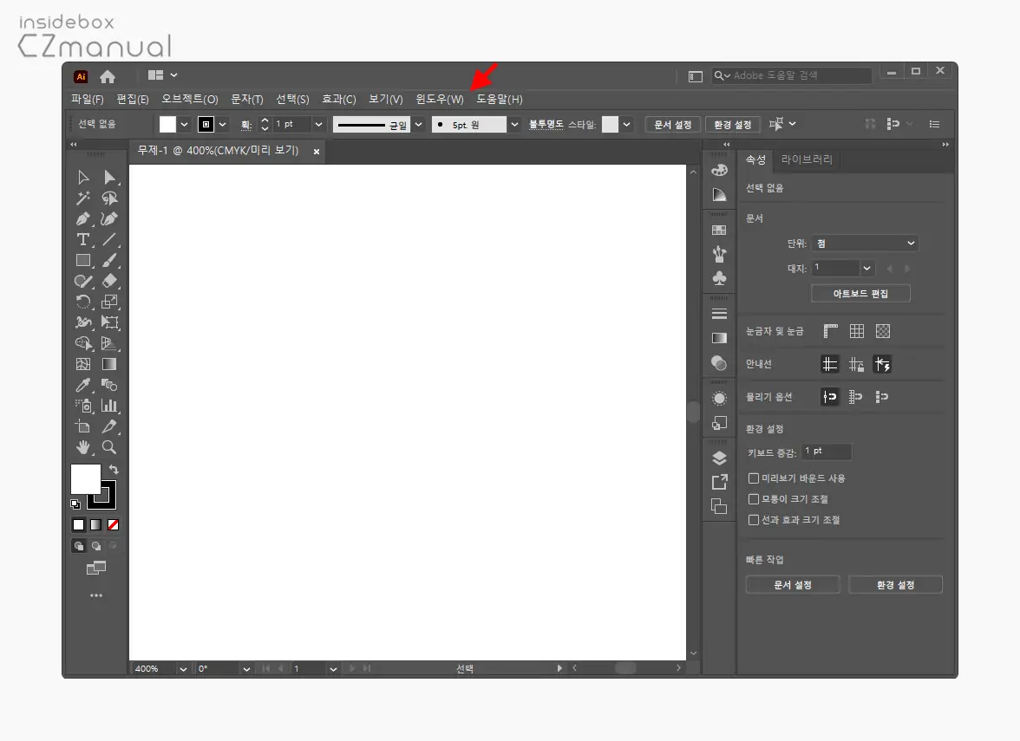Open the 단위 units dropdown
The width and height of the screenshot is (1020, 741).
(x=866, y=243)
